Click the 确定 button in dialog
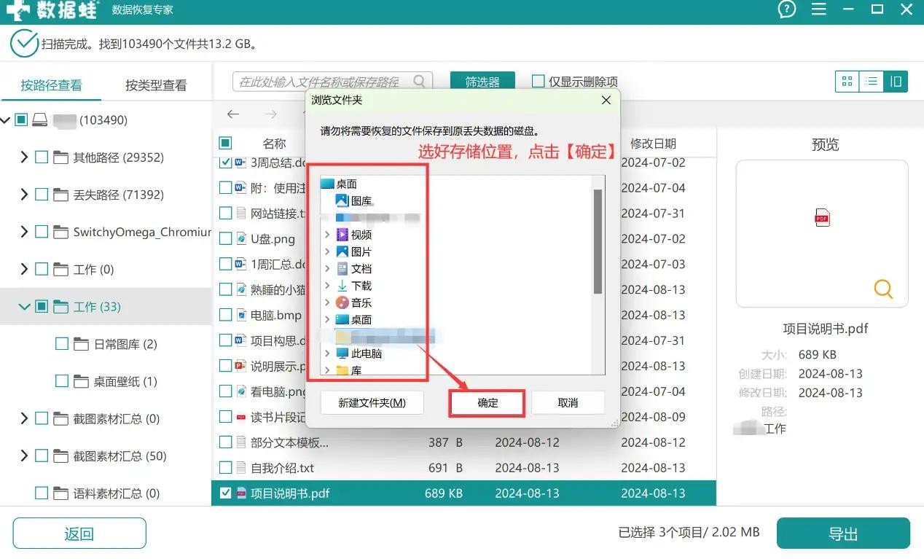Viewport: 924px width, 559px height. point(488,403)
